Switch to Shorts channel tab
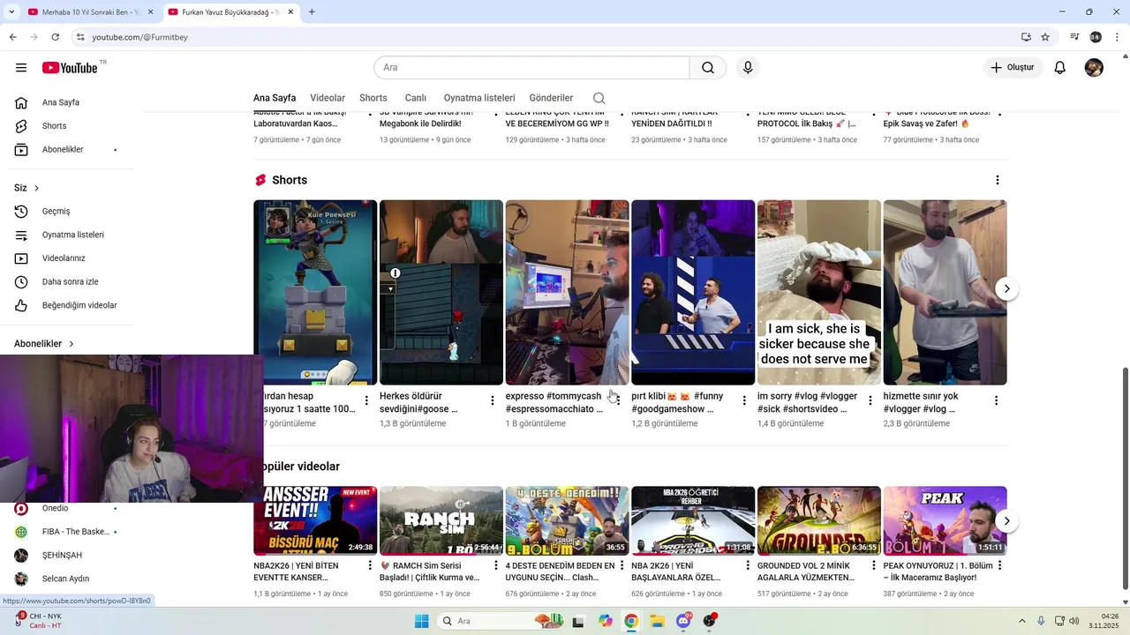Viewport: 1130px width, 635px height. 373,98
